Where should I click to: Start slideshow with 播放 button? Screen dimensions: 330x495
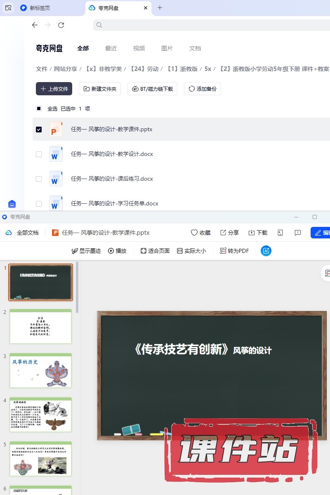(117, 251)
